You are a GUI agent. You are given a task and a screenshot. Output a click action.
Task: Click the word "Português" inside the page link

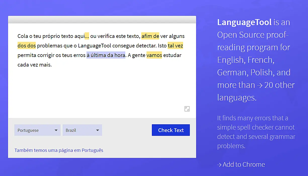92,150
